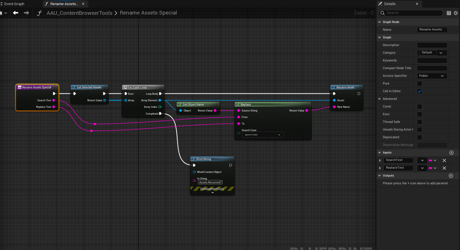This screenshot has height=250, width=460.
Task: Switch to the Event Graph tab
Action: pos(14,4)
